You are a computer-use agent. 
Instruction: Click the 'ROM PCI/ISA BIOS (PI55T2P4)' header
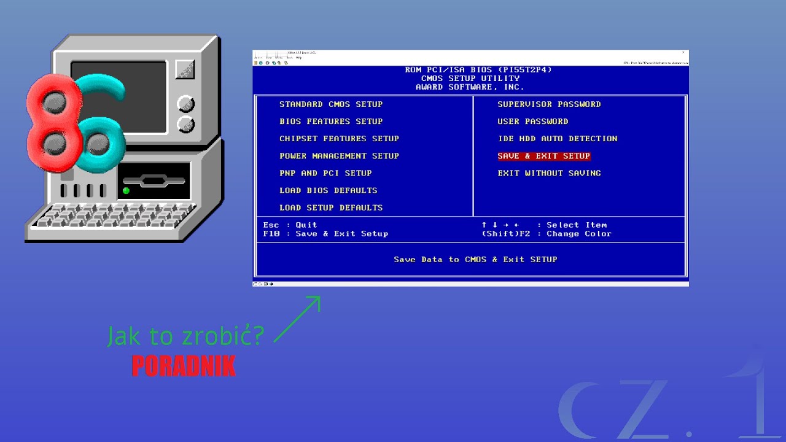478,70
